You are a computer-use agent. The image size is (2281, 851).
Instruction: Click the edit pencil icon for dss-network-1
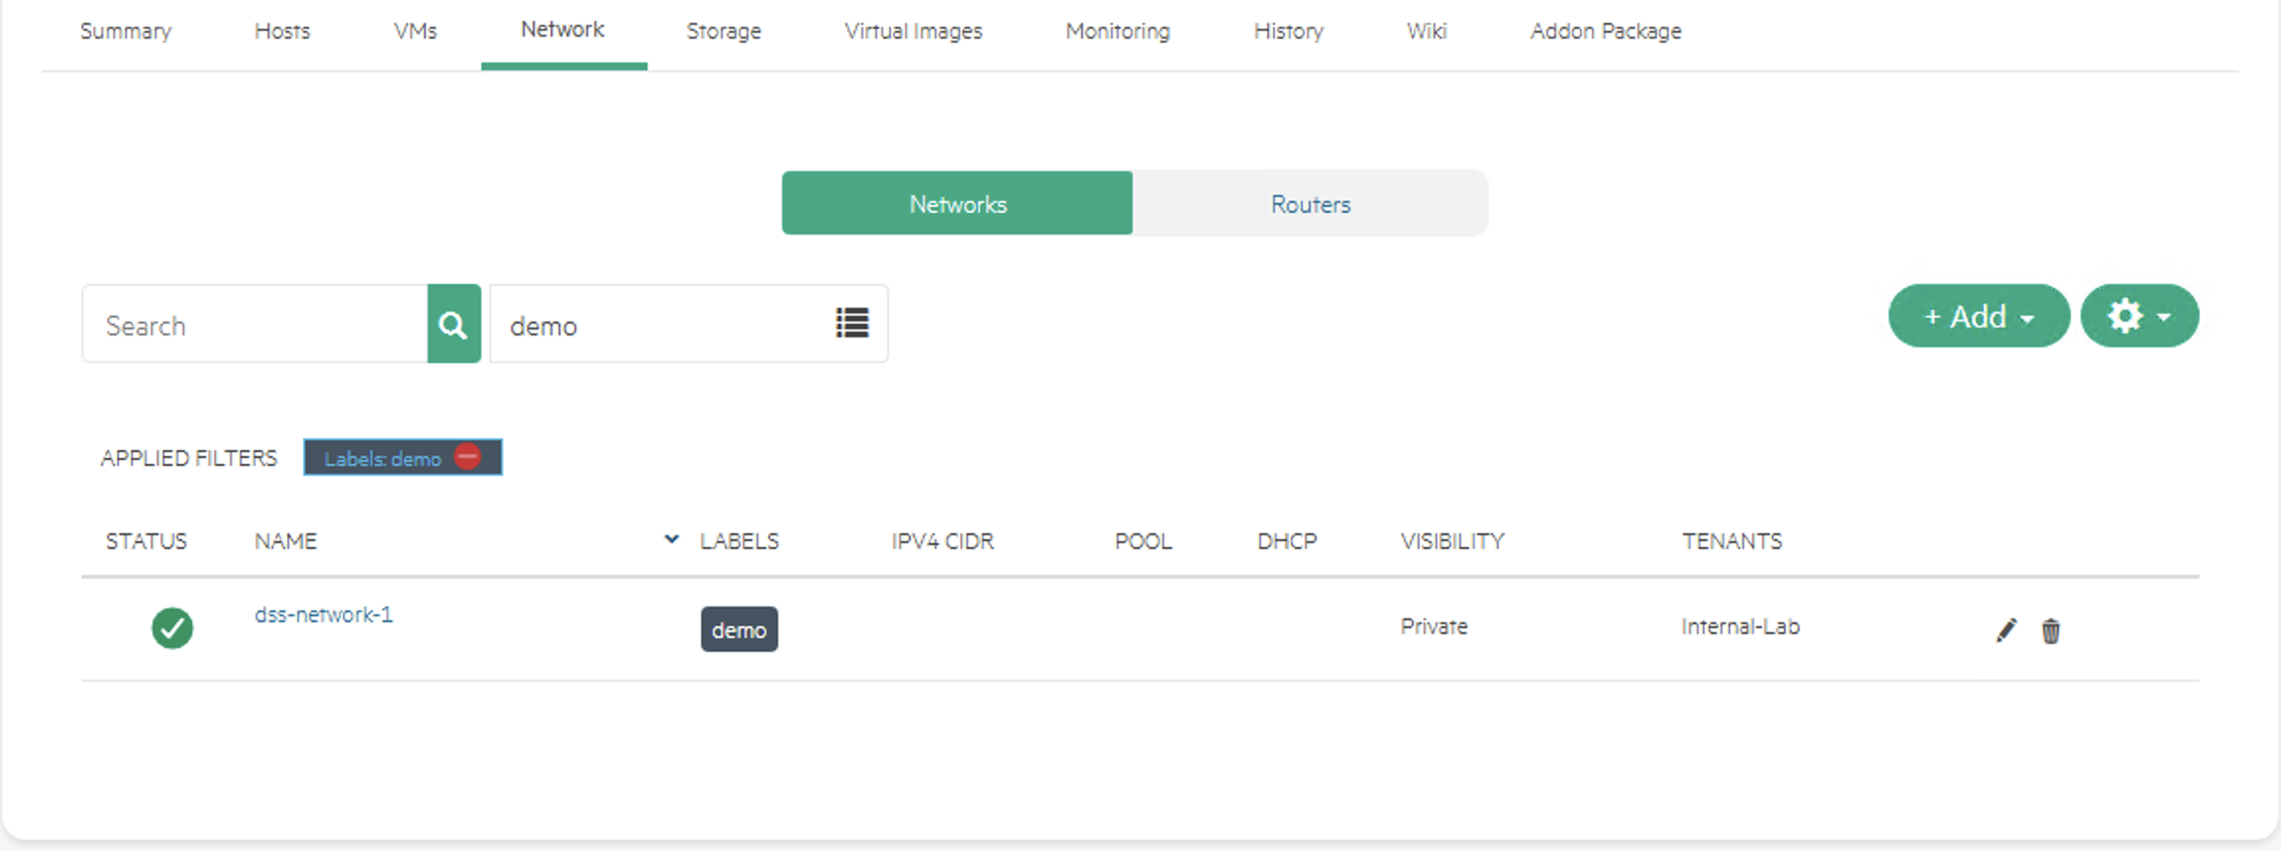(2006, 630)
